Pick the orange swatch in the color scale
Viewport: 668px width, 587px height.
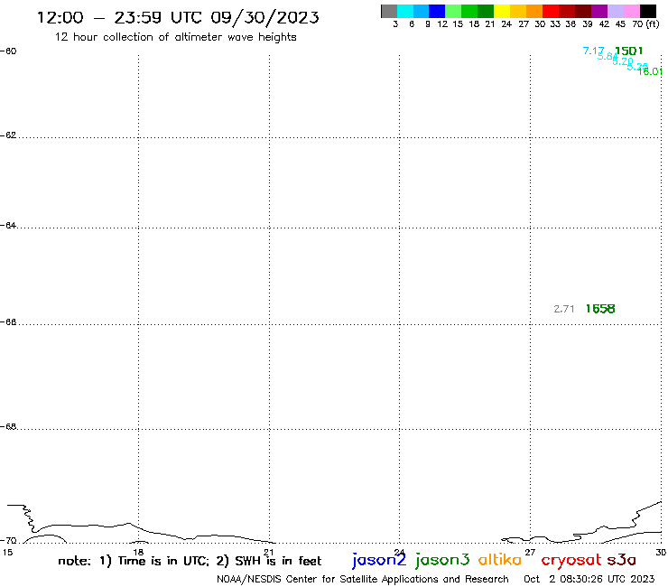point(534,11)
